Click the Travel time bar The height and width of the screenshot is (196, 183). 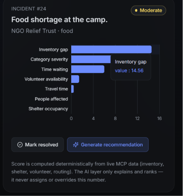[x=72, y=89]
